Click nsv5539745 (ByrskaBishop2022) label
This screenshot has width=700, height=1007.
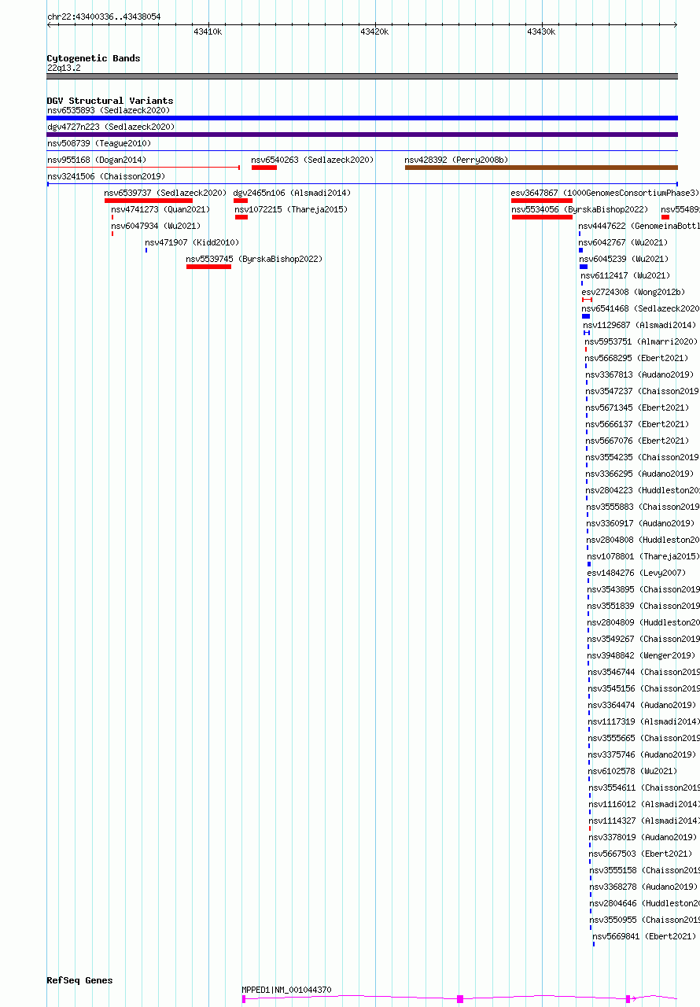254,259
